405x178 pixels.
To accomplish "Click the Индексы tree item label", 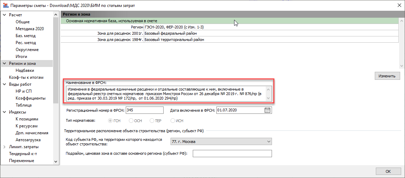I will coord(18,112).
